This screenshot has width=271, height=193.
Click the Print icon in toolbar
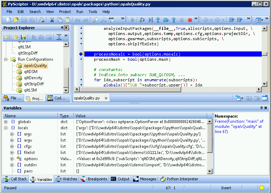[41, 20]
